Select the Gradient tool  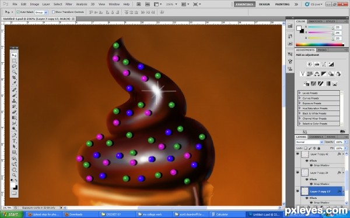14,117
